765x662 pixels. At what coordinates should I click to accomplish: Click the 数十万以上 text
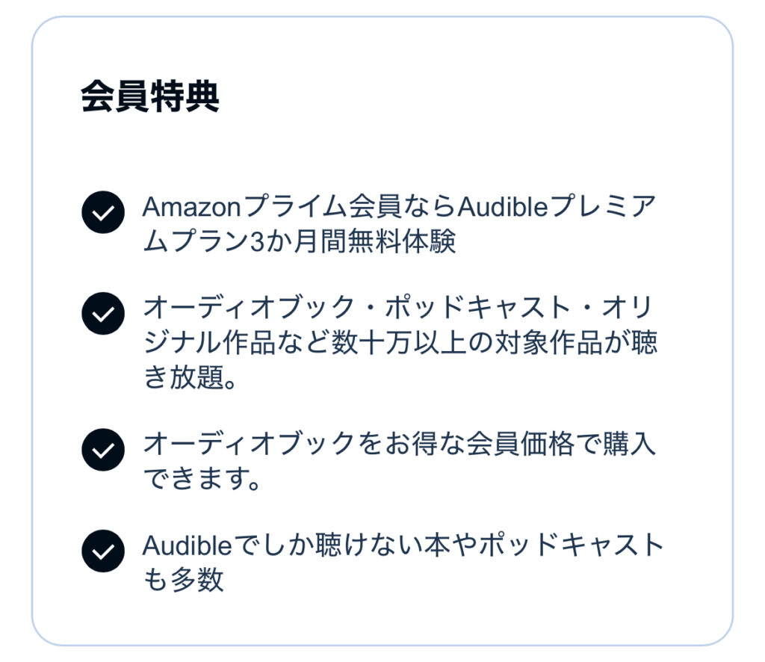point(399,342)
